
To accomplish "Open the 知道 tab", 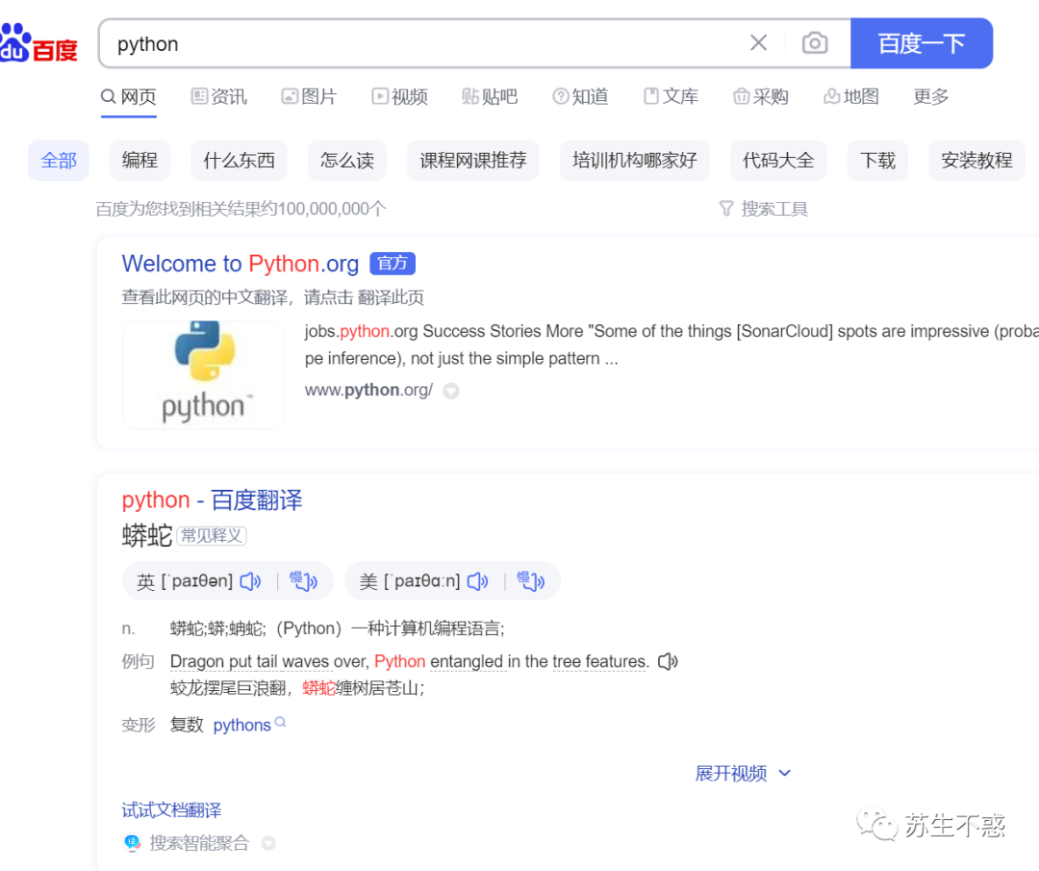I will [x=580, y=97].
